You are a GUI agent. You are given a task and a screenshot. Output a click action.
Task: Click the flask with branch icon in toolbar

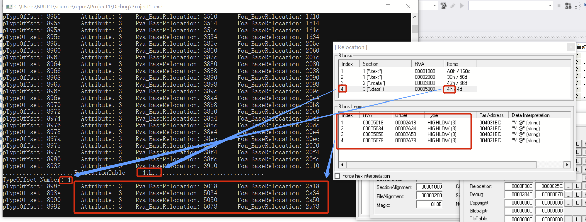point(568,6)
